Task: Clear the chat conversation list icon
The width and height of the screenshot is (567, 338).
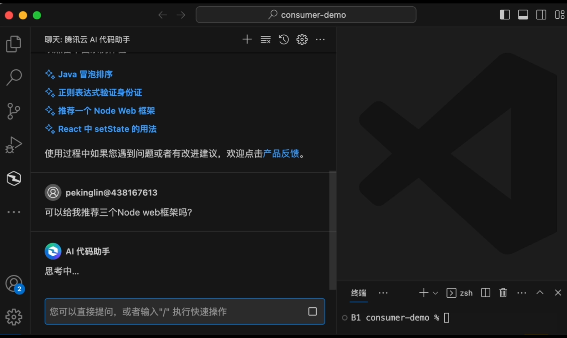Action: point(266,39)
